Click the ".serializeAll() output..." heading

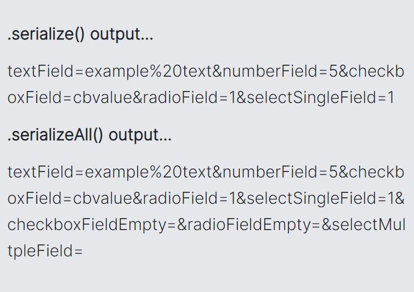coord(89,135)
